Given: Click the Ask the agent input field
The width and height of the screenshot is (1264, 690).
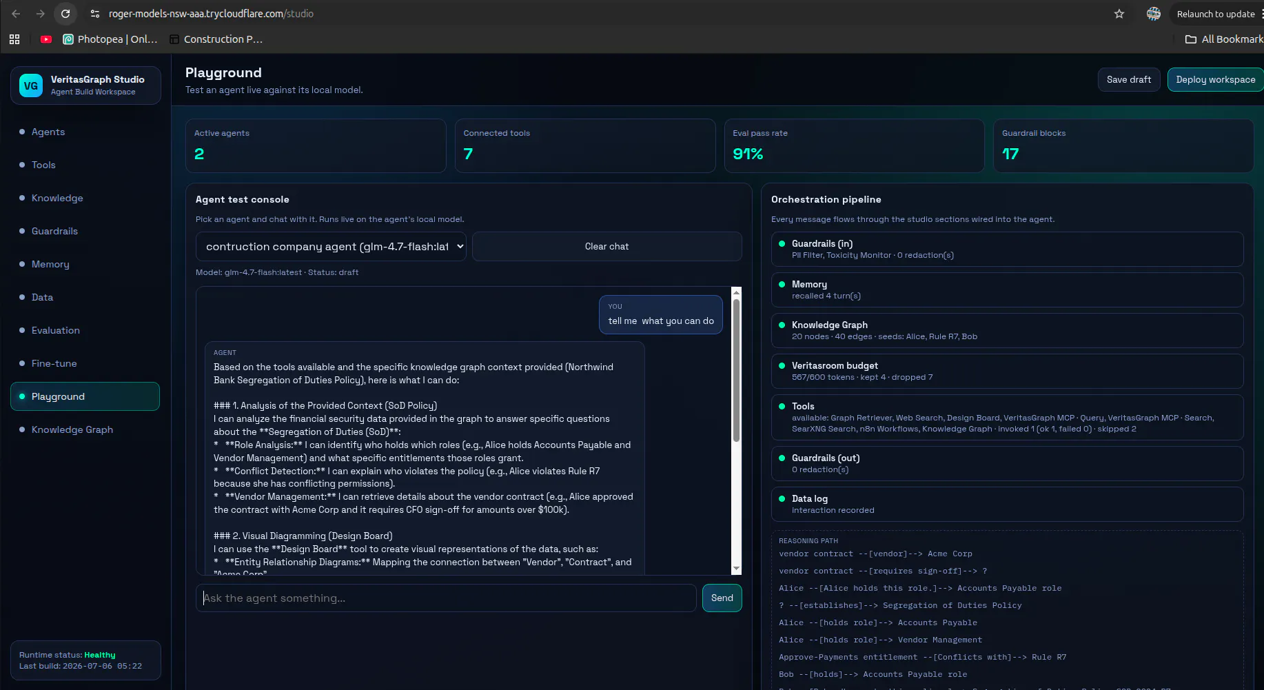Looking at the screenshot, I should (446, 598).
